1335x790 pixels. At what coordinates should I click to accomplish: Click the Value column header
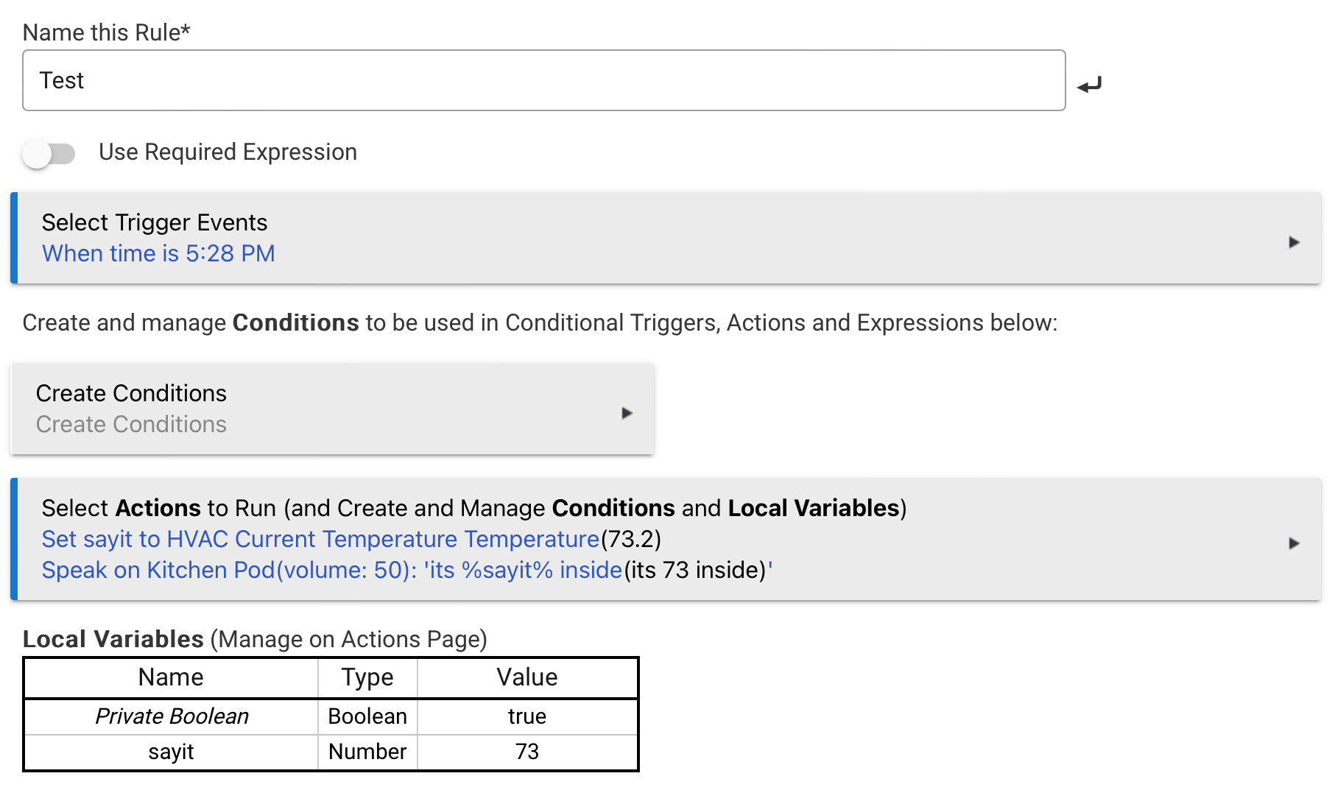pyautogui.click(x=527, y=677)
